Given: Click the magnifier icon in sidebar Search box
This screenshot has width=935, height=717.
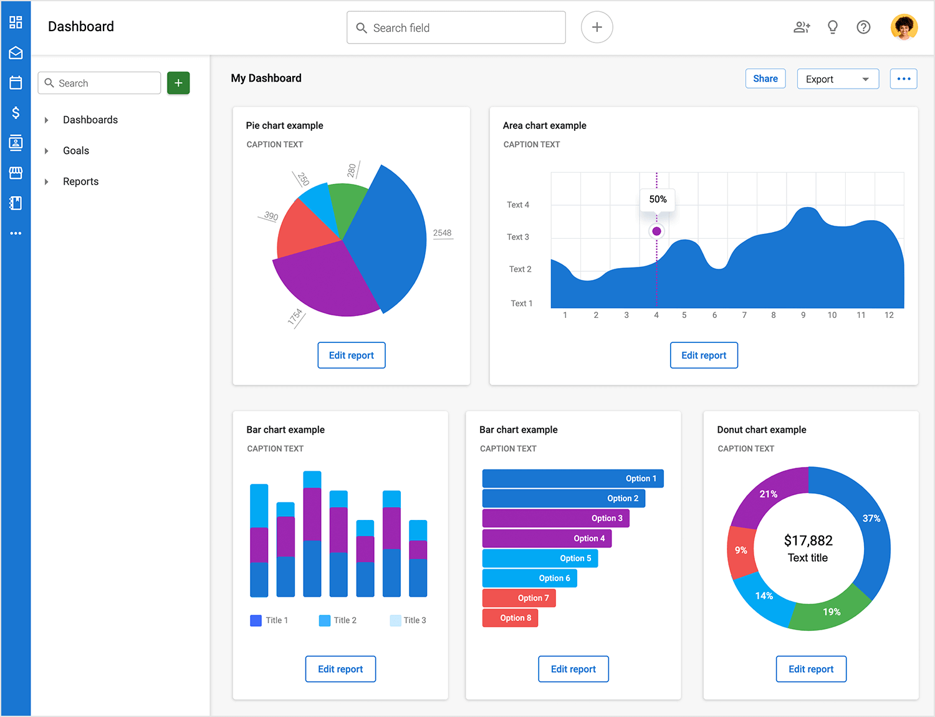Looking at the screenshot, I should point(49,83).
